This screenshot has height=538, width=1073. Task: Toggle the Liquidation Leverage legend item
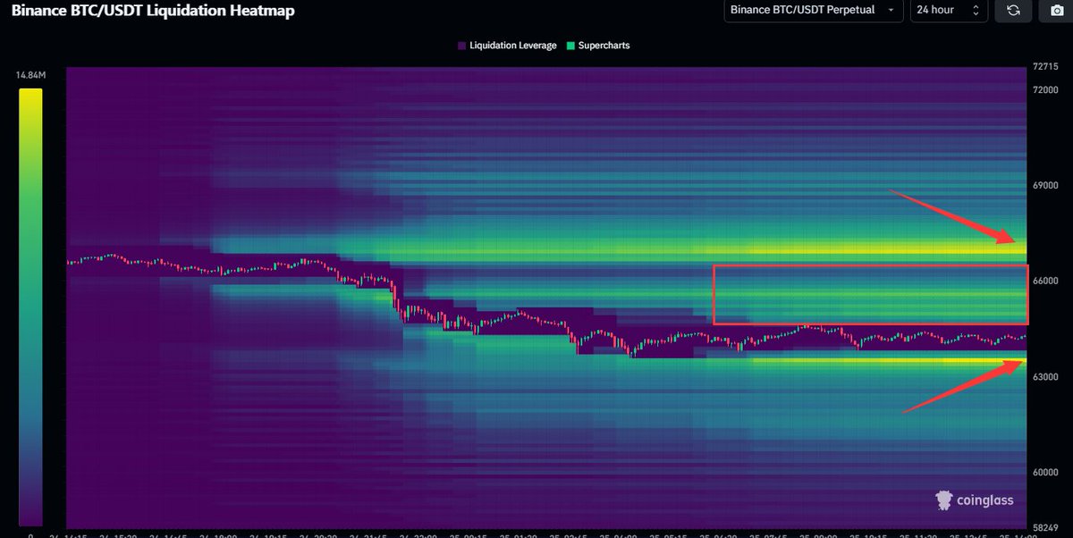coord(507,45)
